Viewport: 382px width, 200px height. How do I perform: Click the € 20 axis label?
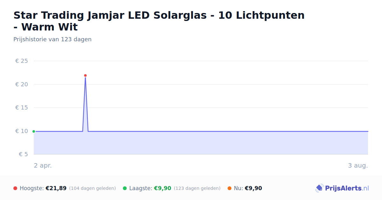[x=22, y=84]
